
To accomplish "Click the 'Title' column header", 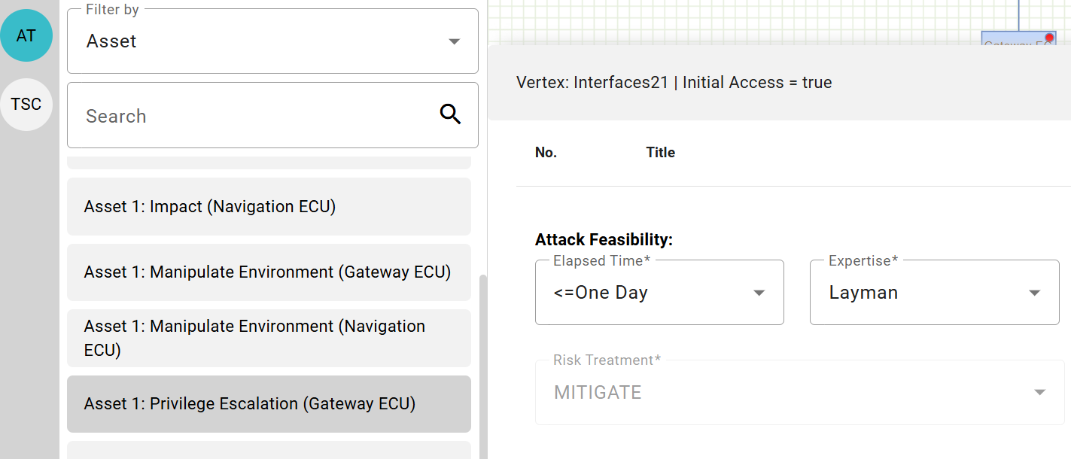I will [660, 152].
